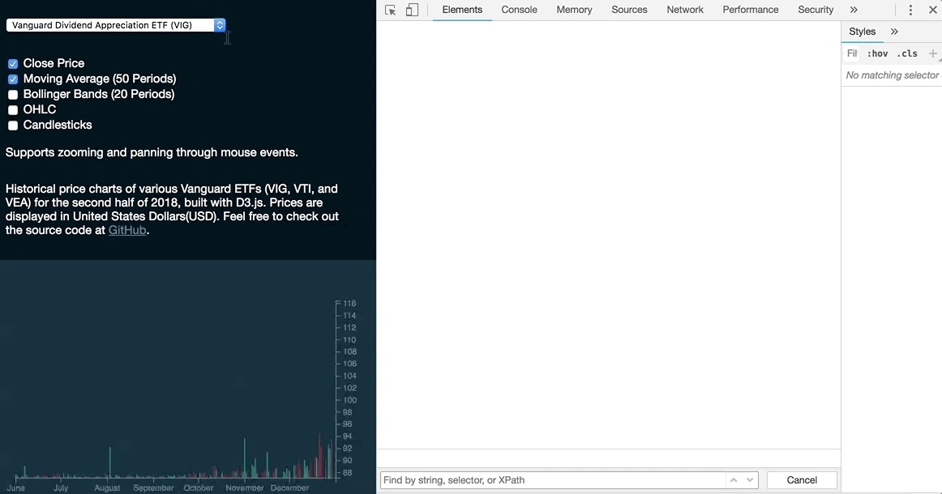The image size is (942, 494).
Task: Open the Network tab
Action: pyautogui.click(x=685, y=11)
